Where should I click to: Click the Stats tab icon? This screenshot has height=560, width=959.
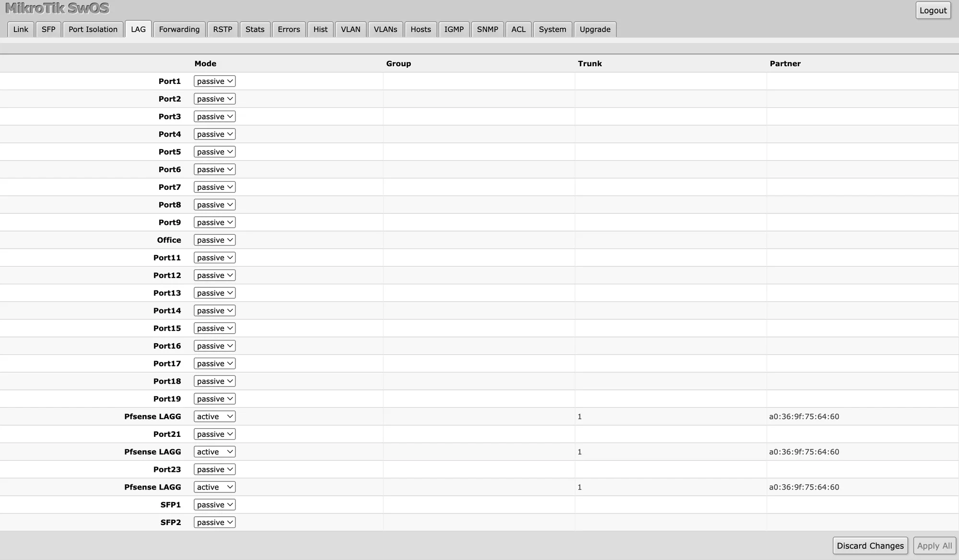point(254,29)
